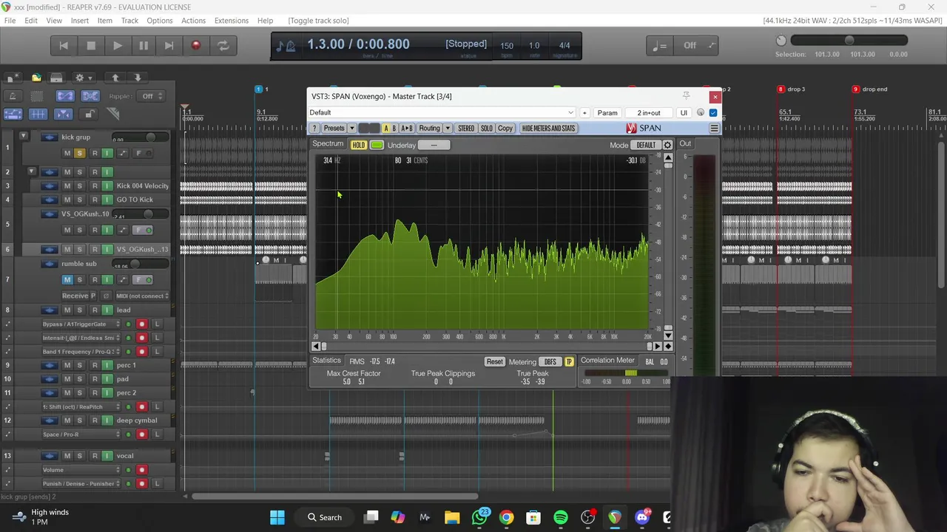947x532 pixels.
Task: Redo with the down arrow toolbar icon
Action: click(137, 78)
